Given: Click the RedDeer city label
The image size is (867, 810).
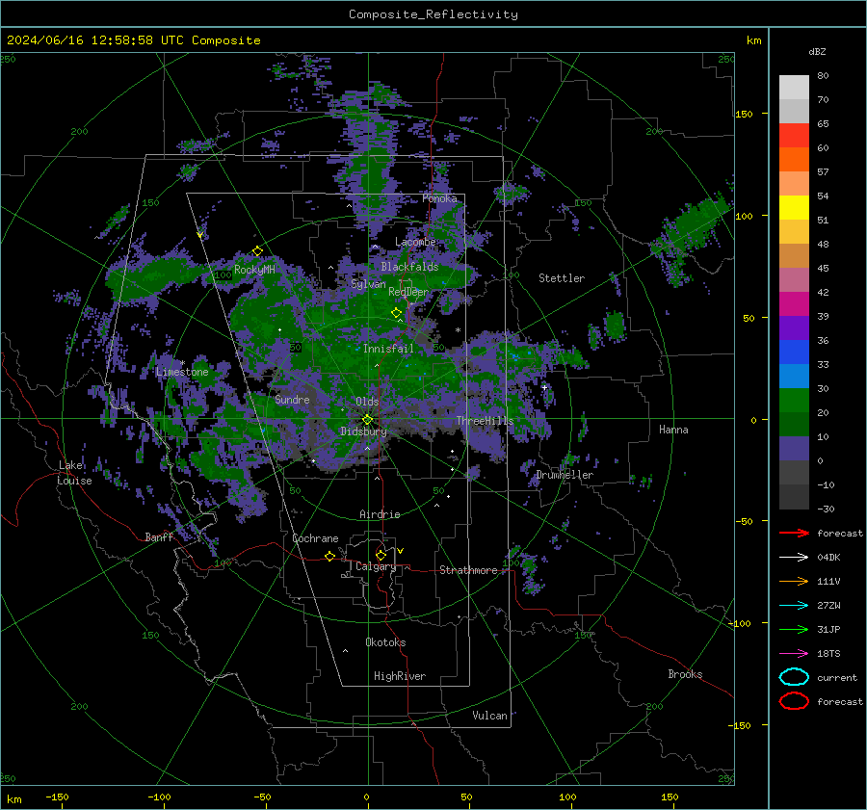Looking at the screenshot, I should [x=408, y=292].
